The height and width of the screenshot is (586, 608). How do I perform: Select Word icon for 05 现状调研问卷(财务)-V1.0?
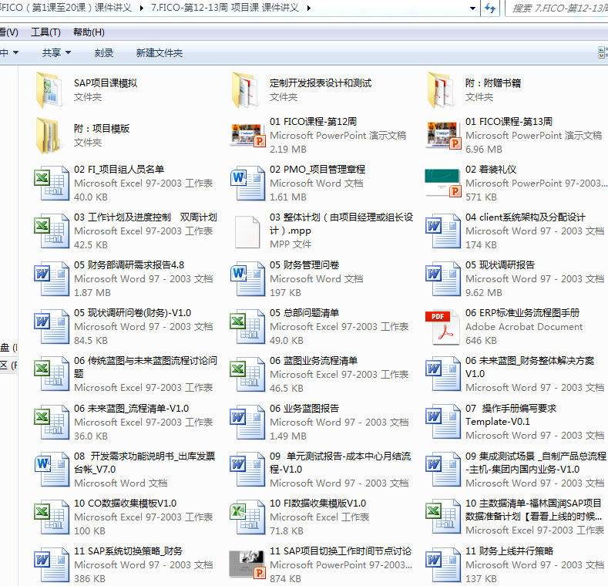click(x=52, y=326)
